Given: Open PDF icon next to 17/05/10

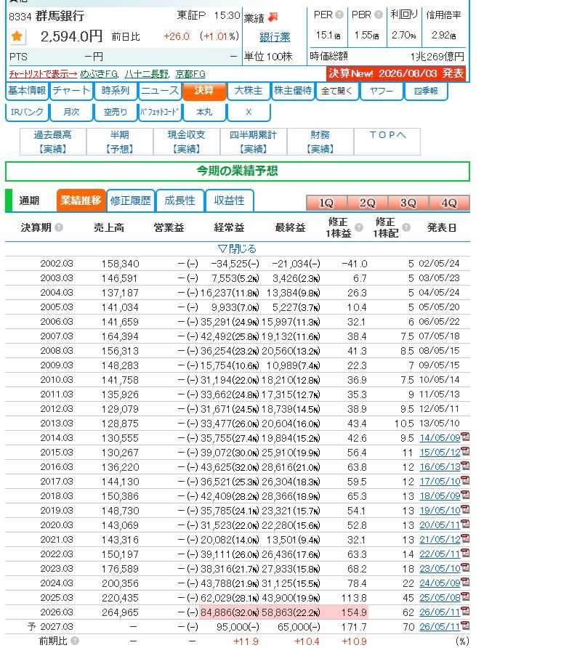Looking at the screenshot, I should [465, 481].
